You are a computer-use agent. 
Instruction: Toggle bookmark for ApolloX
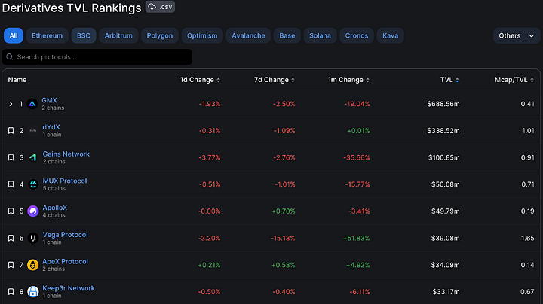[x=11, y=211]
